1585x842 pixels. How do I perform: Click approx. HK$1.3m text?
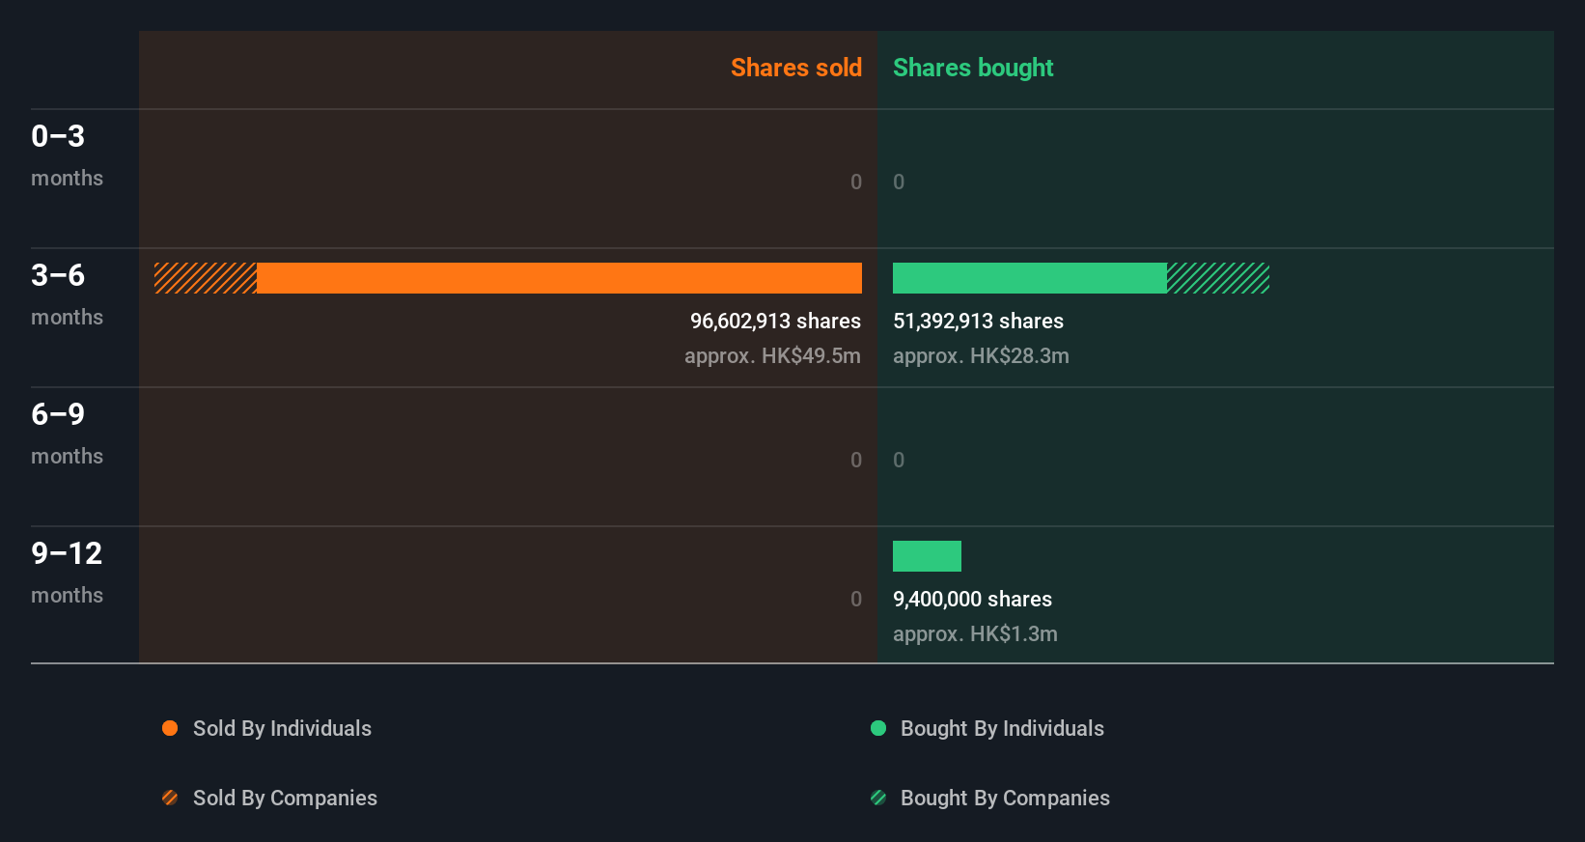975,633
